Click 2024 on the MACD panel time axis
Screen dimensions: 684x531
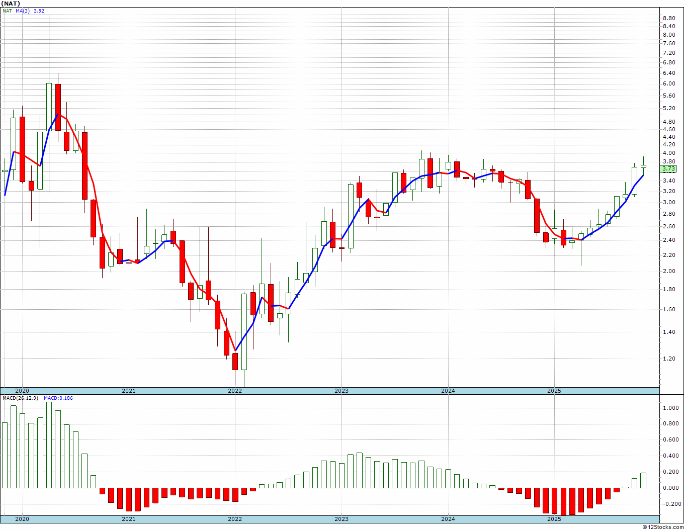(x=448, y=519)
